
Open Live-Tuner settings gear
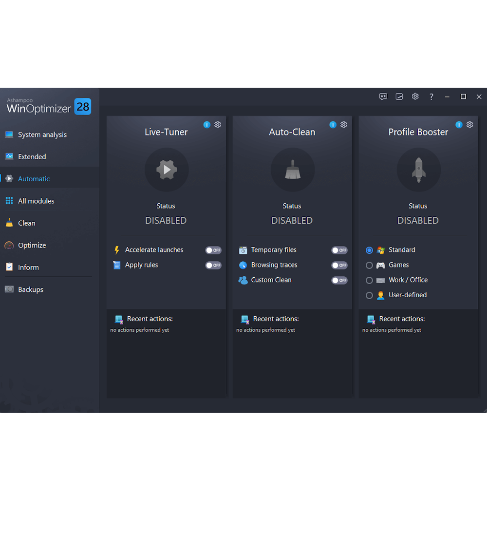(x=218, y=125)
